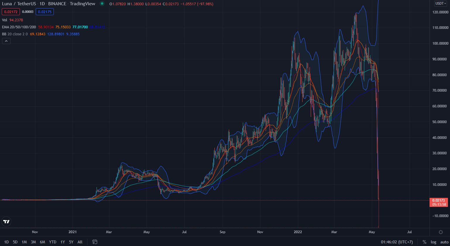Select the 1D time range
The image size is (450, 246).
[x=6, y=242]
